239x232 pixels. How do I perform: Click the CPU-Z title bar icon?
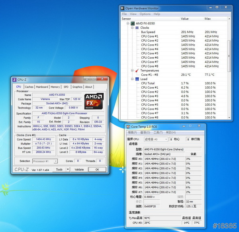(15, 80)
